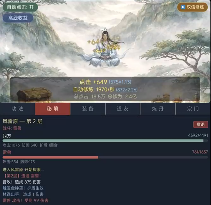
Task: Click the 雷兽 red health bar
Action: click(105, 157)
